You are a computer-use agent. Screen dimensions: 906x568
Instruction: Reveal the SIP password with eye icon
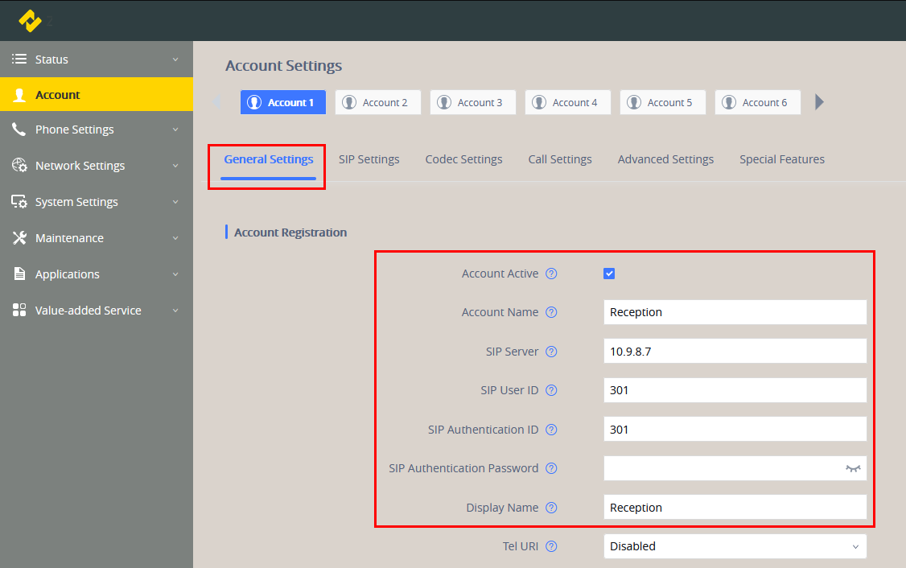pyautogui.click(x=853, y=468)
